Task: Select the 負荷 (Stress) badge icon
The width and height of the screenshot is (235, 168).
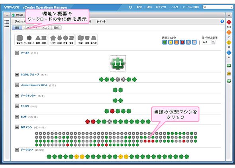Action: (x=71, y=38)
